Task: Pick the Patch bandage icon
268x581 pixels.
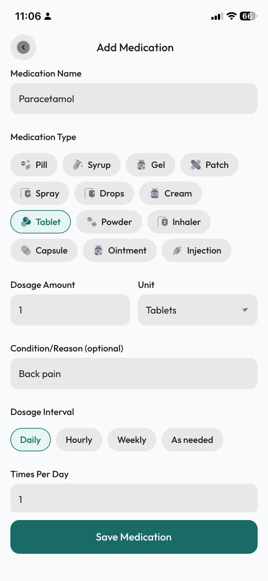Action: point(195,165)
